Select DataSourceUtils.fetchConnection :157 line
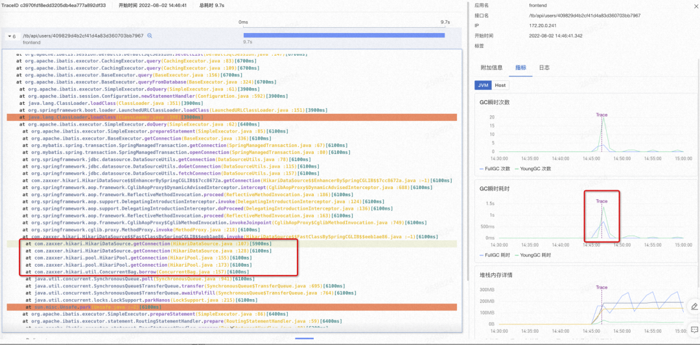 [171, 173]
